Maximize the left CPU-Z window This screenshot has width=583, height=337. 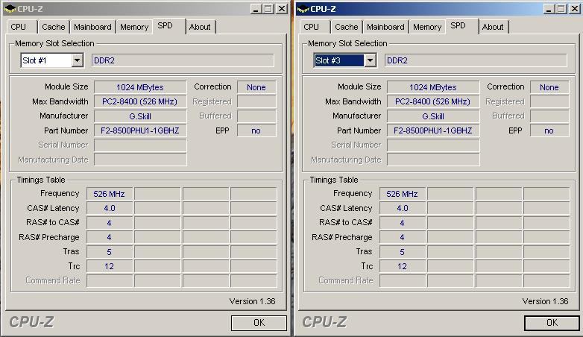268,8
